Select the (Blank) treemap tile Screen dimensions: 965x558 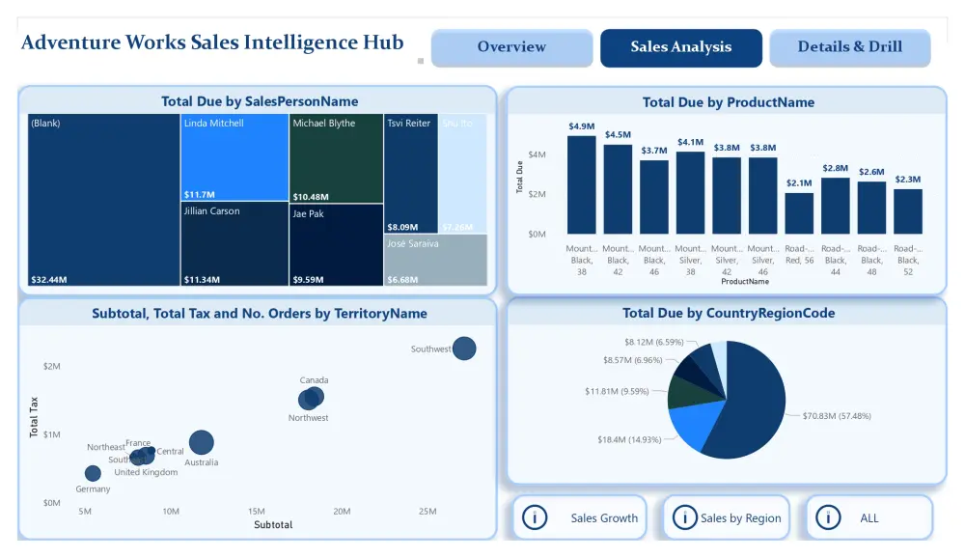click(103, 200)
